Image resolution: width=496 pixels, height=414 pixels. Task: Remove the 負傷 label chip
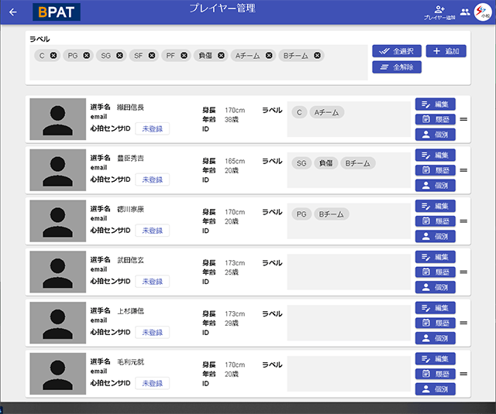click(221, 55)
